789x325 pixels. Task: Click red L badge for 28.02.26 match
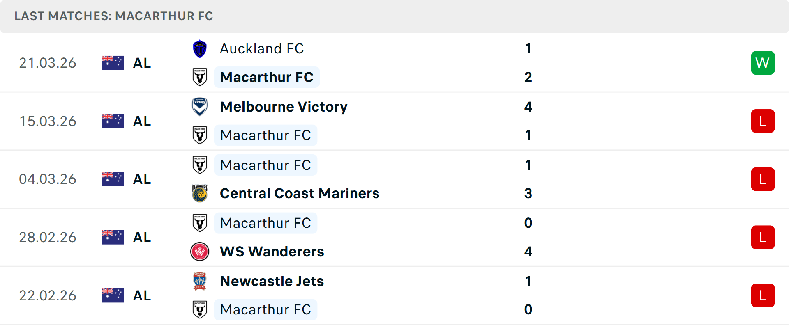point(763,237)
